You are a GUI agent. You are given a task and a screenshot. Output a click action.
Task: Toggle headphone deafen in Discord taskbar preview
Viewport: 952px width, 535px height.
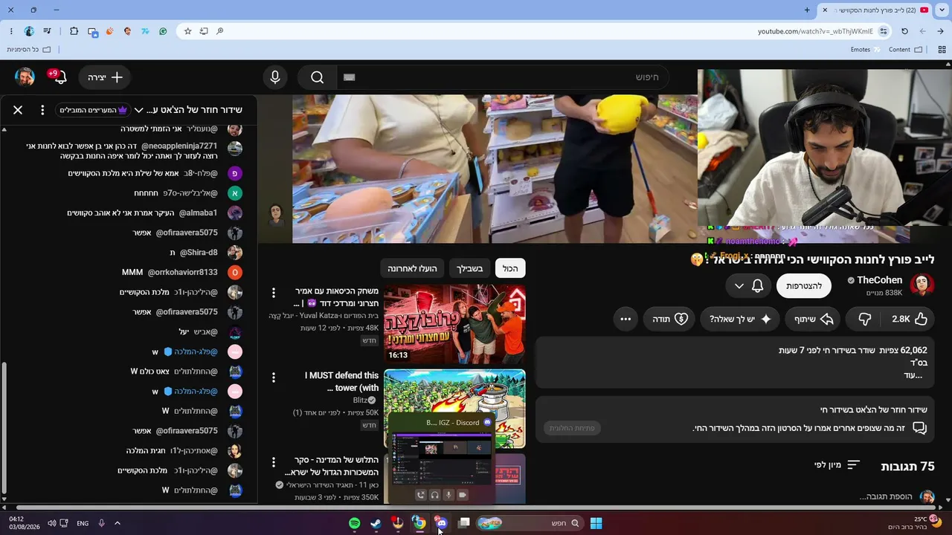coord(434,495)
